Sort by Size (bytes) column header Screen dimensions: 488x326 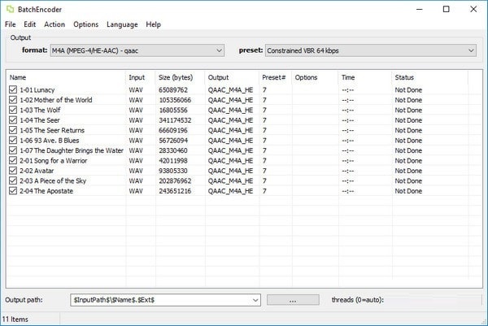point(179,77)
